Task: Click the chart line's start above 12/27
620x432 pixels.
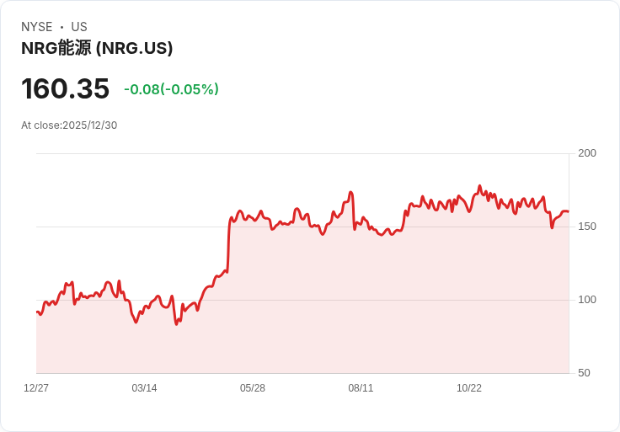Action: point(37,312)
